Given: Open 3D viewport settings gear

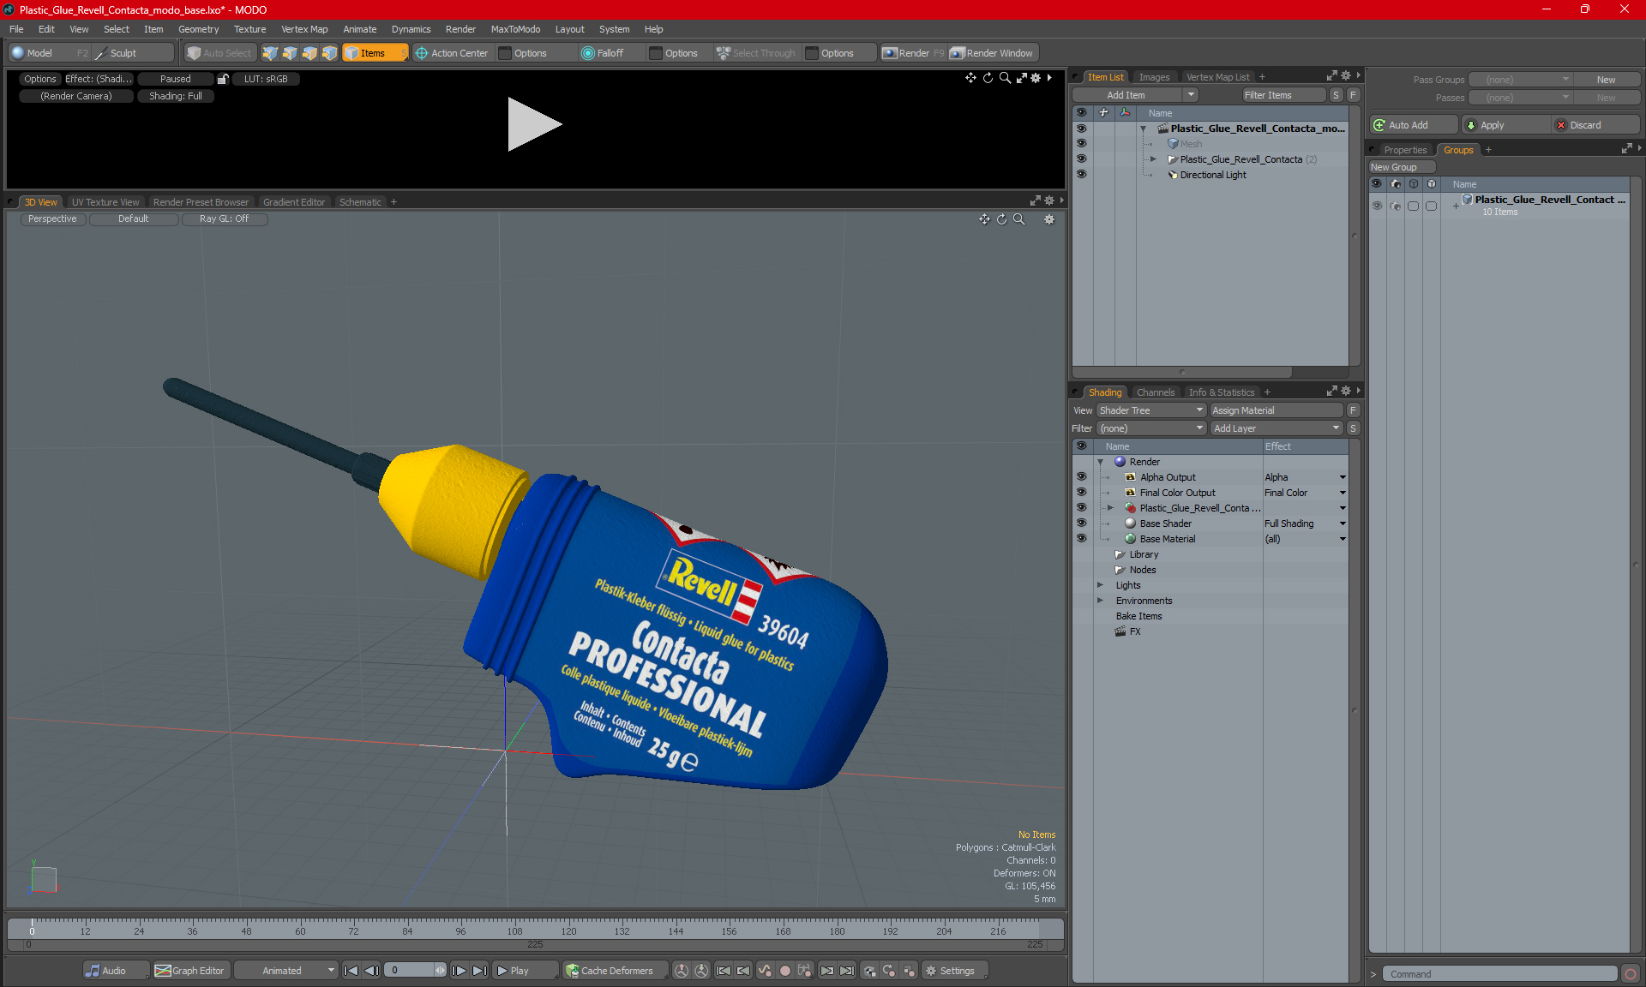Looking at the screenshot, I should pos(1049,219).
